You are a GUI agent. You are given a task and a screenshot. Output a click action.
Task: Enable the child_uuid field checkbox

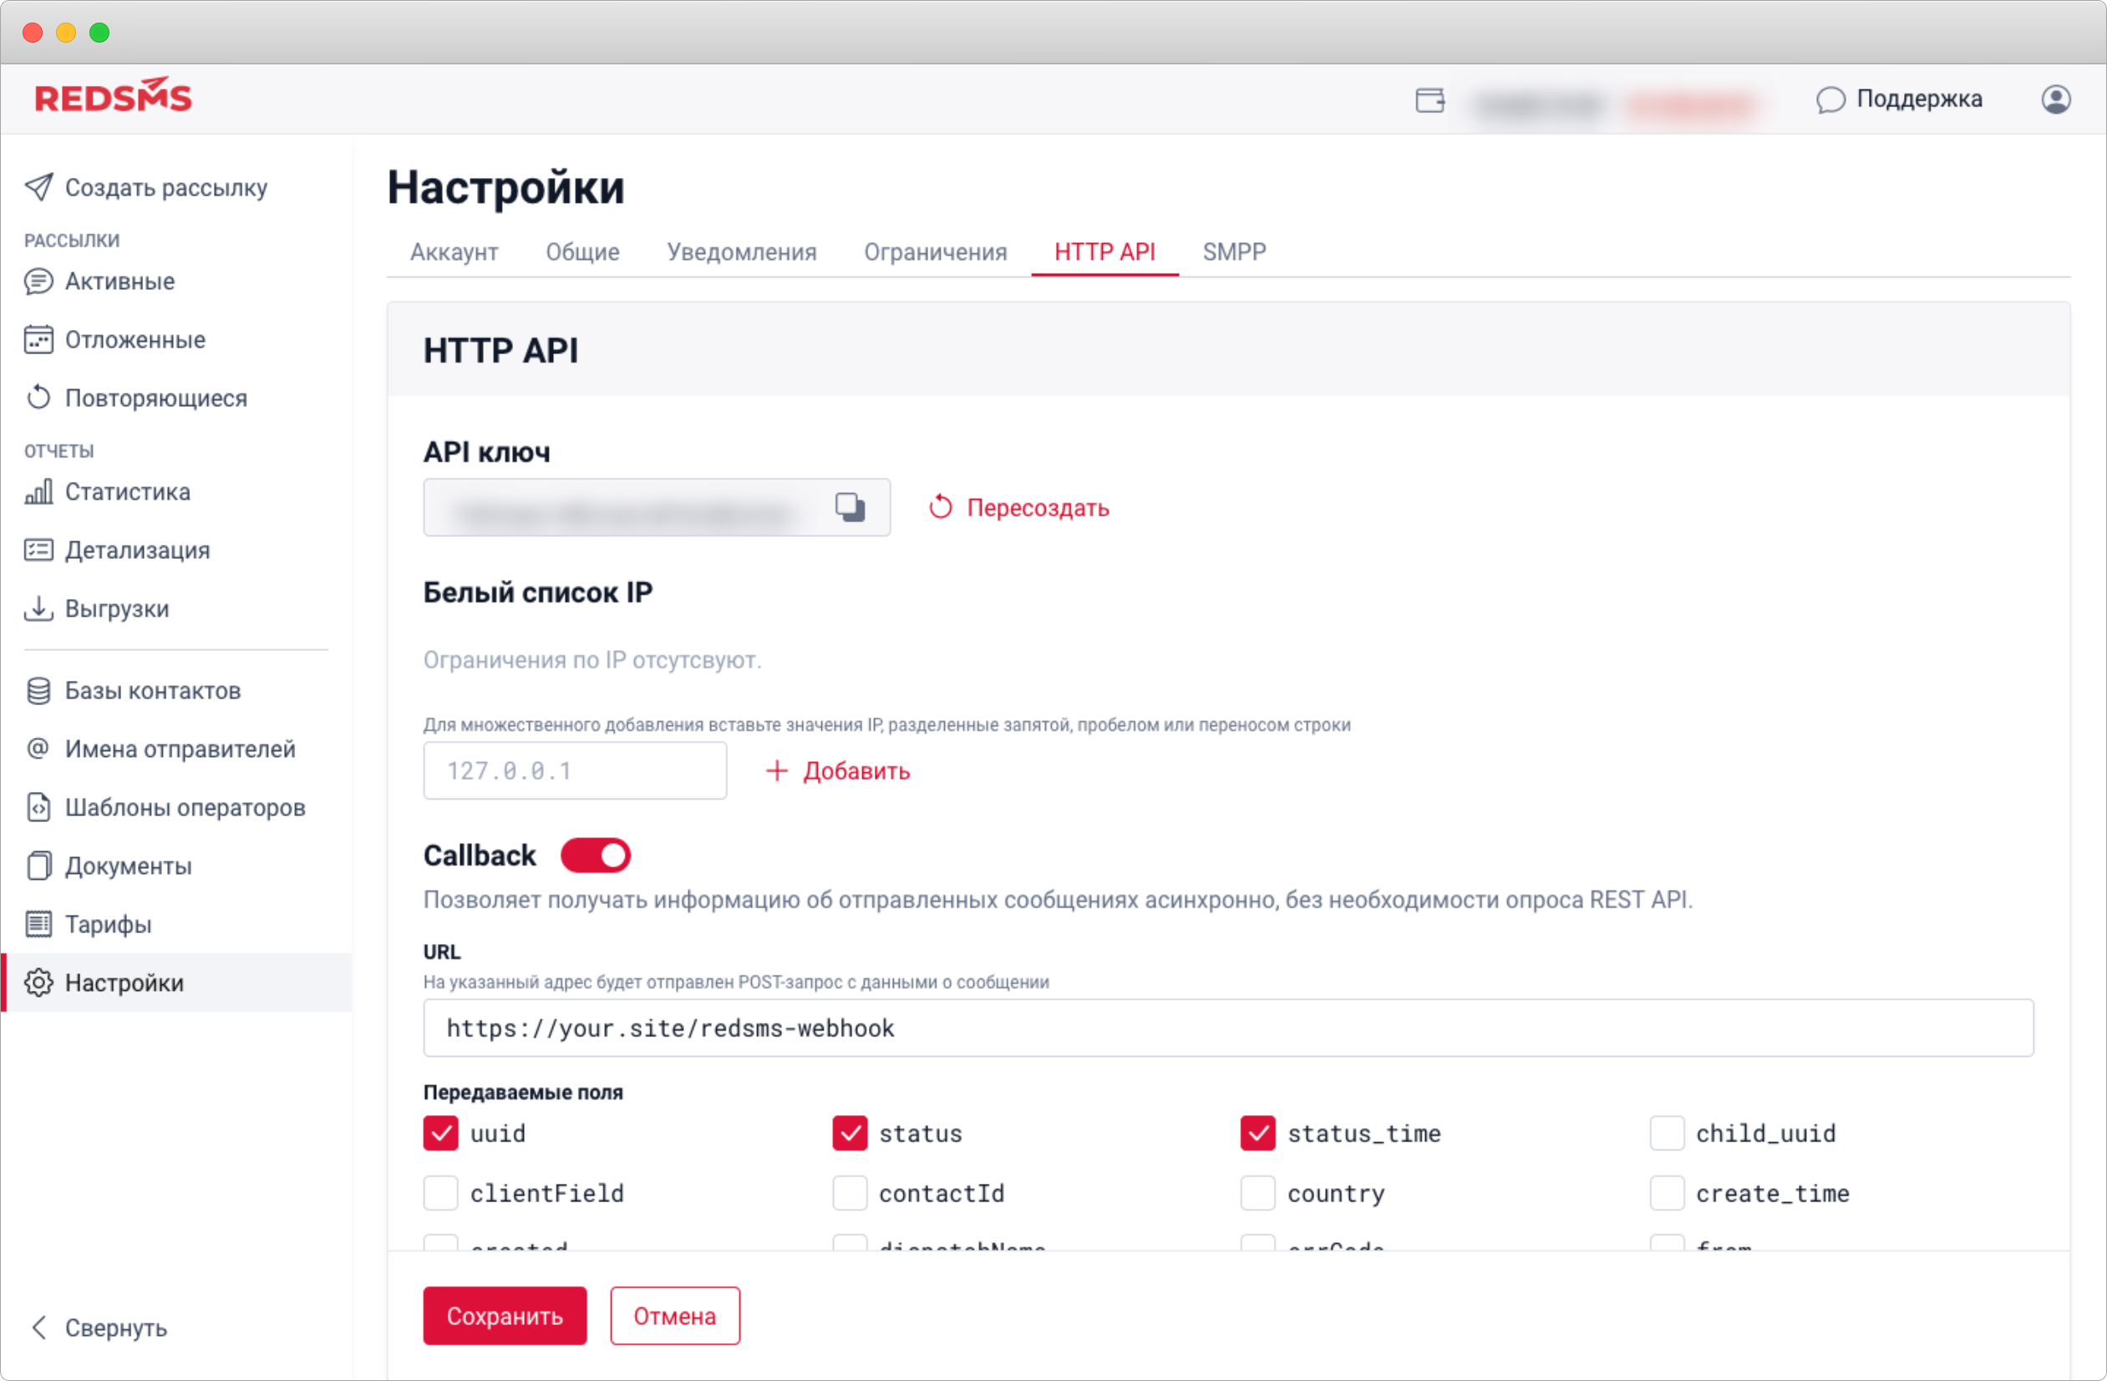[1667, 1132]
